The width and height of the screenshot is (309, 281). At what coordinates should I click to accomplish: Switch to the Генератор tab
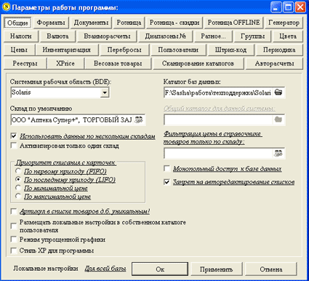[x=284, y=23]
